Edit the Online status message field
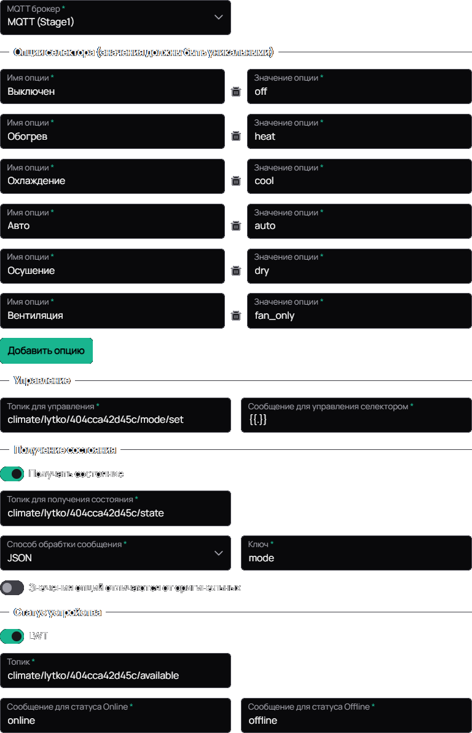472x733 pixels. 116,715
